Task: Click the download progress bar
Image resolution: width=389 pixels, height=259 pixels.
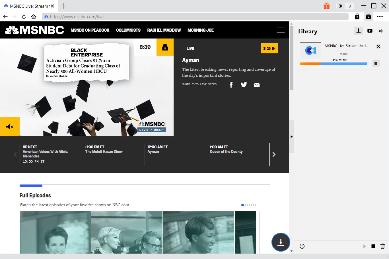Action: point(333,64)
